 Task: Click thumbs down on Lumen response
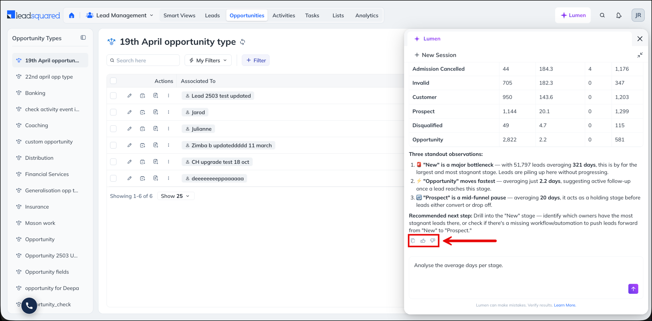[x=432, y=240]
